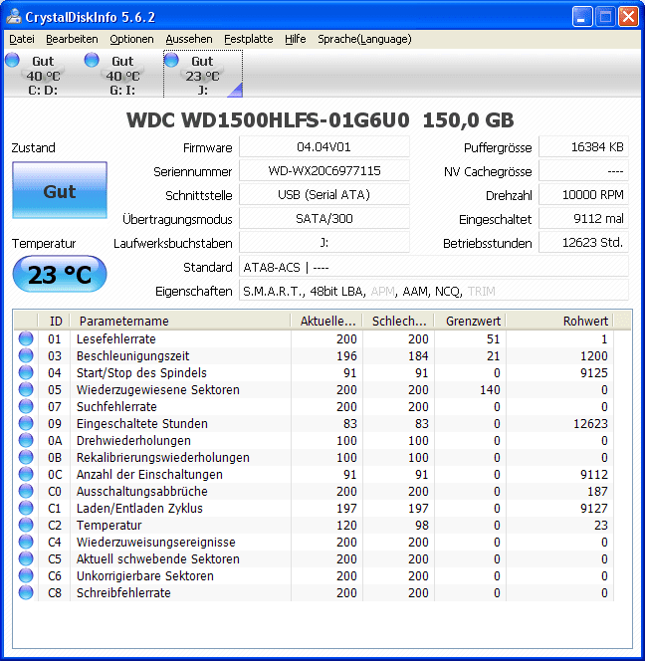This screenshot has height=661, width=645.
Task: Click the Eingeschaltet field 9112 mal
Action: click(583, 219)
